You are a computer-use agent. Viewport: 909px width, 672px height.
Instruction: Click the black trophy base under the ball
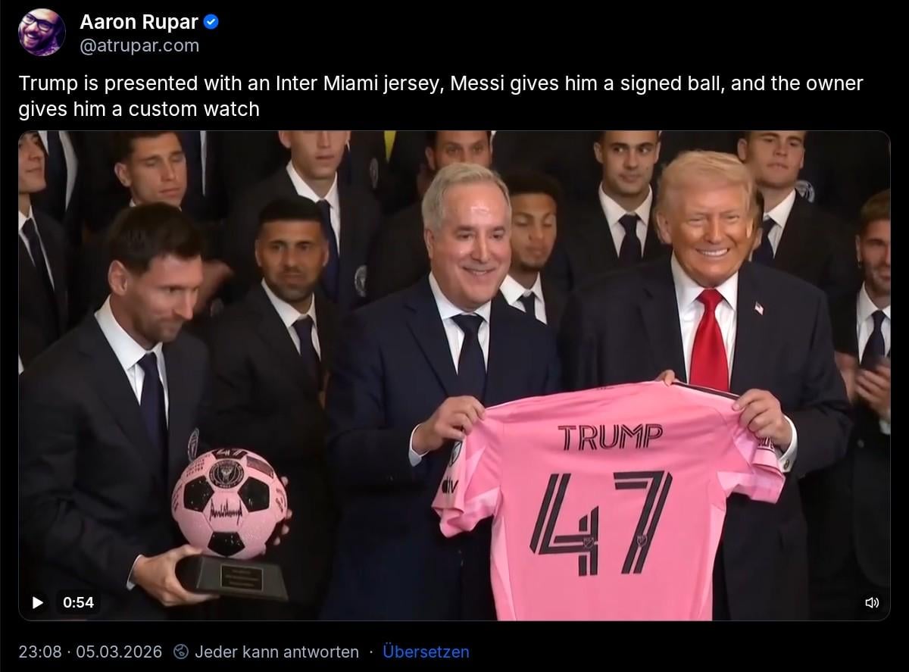coord(233,577)
